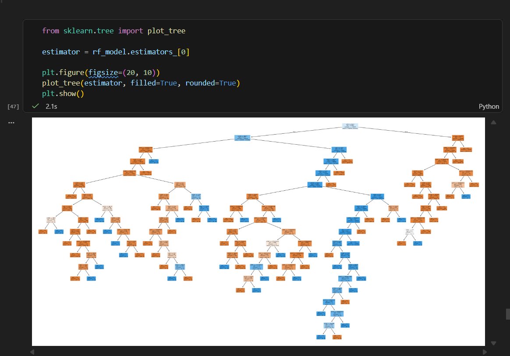Image resolution: width=510 pixels, height=356 pixels.
Task: Click the green execution success checkmark
Action: coord(36,106)
